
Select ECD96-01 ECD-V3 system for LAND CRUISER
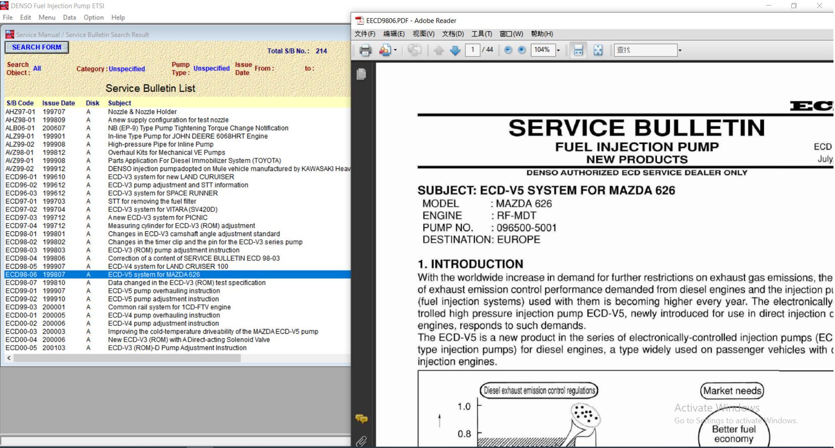(x=178, y=177)
